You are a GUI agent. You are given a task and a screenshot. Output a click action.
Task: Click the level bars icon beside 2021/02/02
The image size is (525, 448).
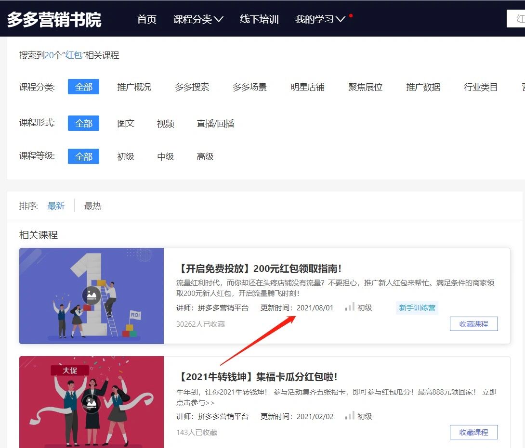point(350,415)
